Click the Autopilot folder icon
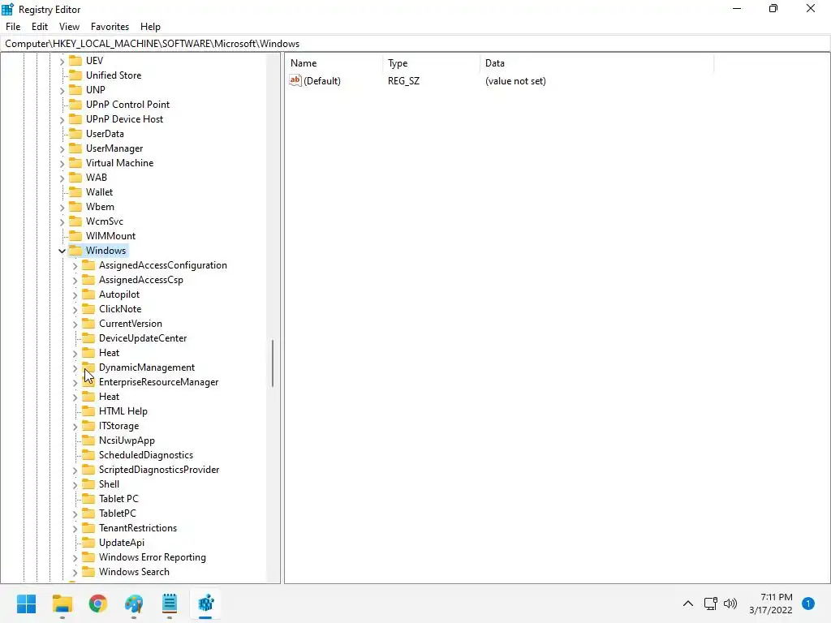This screenshot has height=623, width=831. [88, 294]
